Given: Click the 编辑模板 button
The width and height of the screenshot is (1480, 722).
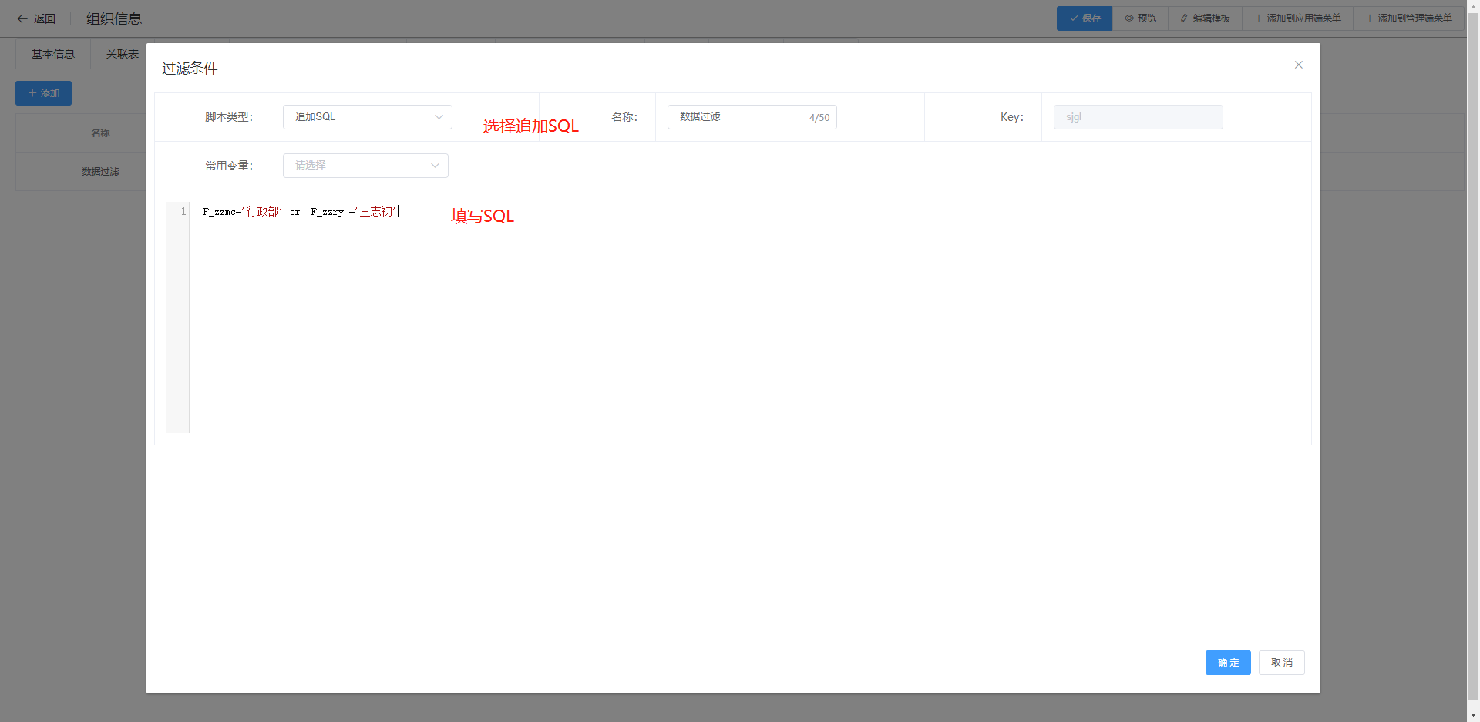Looking at the screenshot, I should coord(1205,18).
